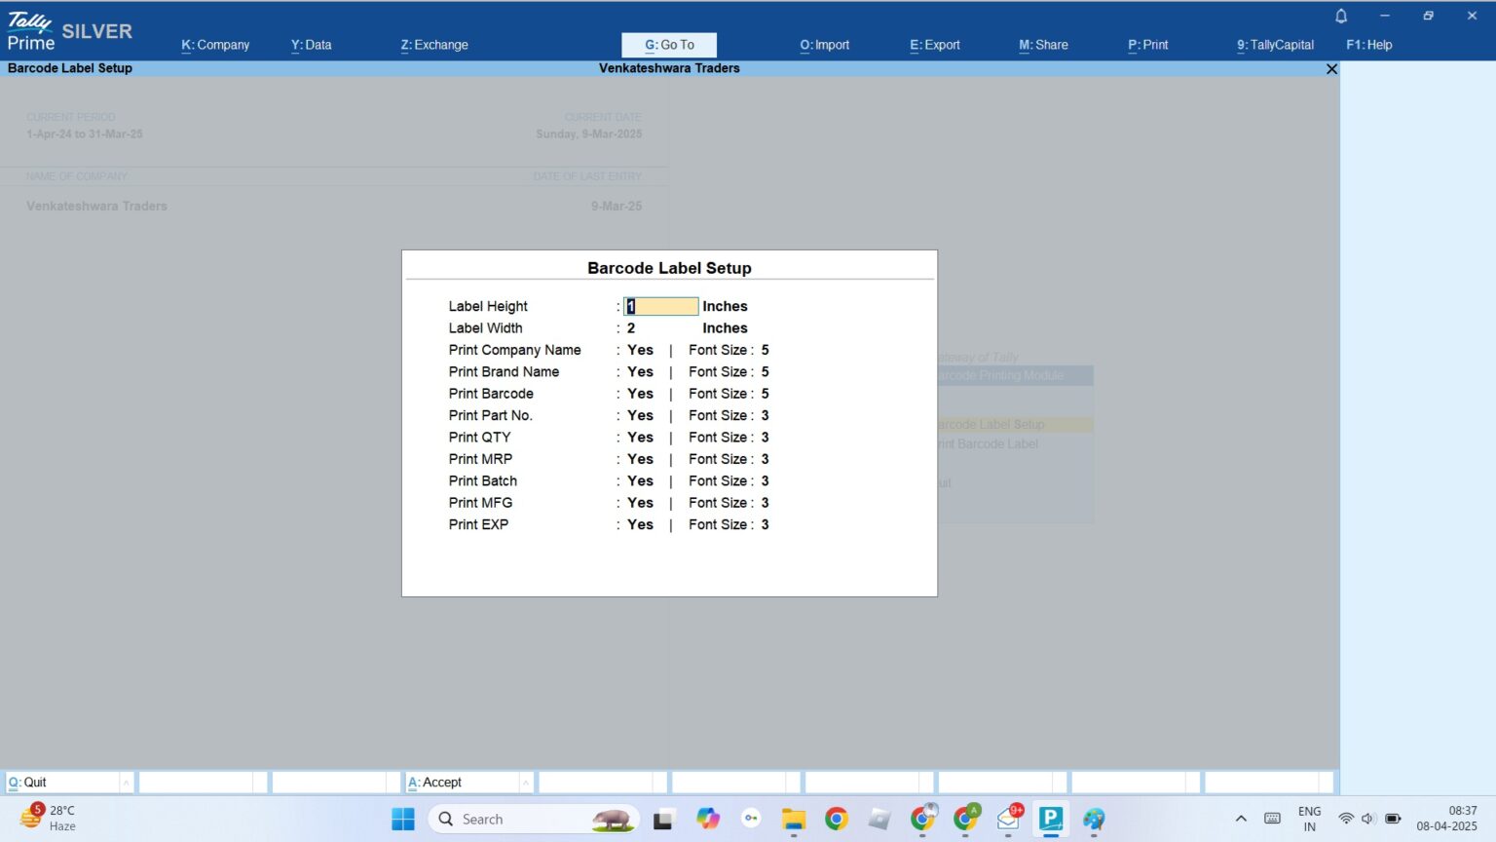Open the Go To menu
Image resolution: width=1496 pixels, height=842 pixels.
pos(669,45)
